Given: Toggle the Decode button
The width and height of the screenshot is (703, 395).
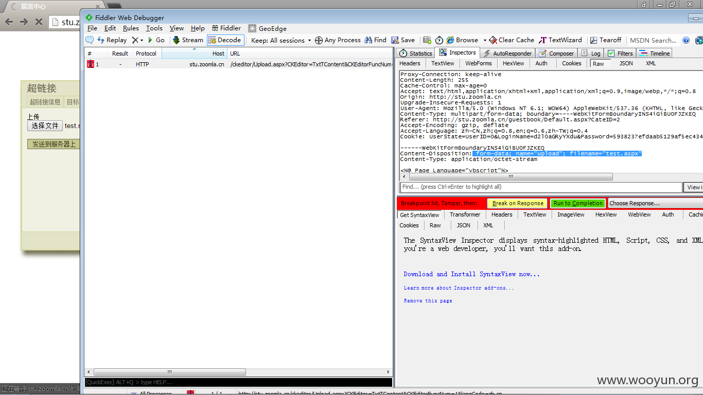Looking at the screenshot, I should [x=224, y=40].
